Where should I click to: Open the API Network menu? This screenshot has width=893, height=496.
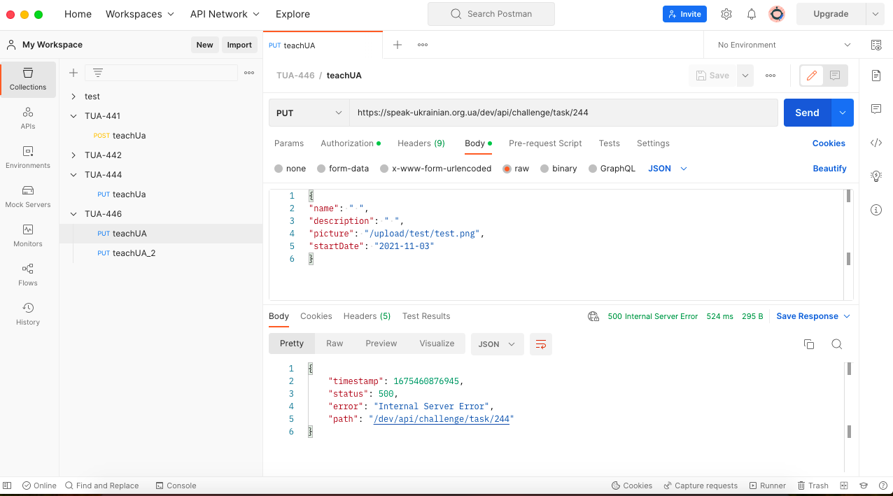[225, 14]
